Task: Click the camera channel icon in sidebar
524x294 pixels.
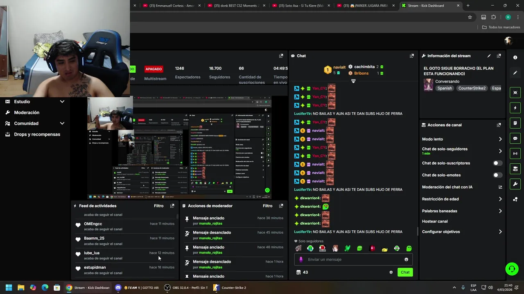Action: click(x=515, y=169)
